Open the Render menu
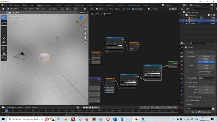This screenshot has width=217, height=122. click(17, 5)
